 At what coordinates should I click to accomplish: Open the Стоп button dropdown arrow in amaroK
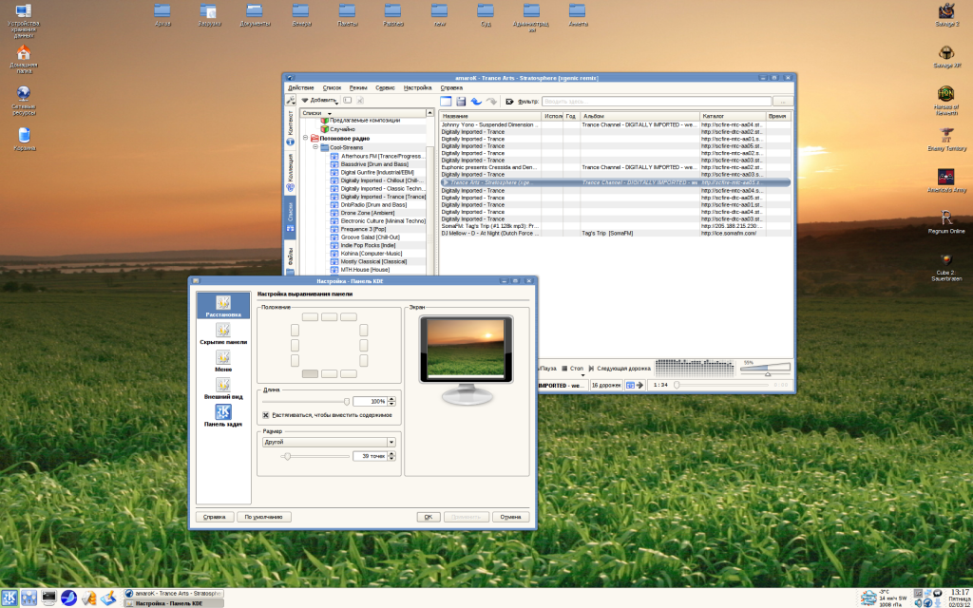tap(582, 375)
